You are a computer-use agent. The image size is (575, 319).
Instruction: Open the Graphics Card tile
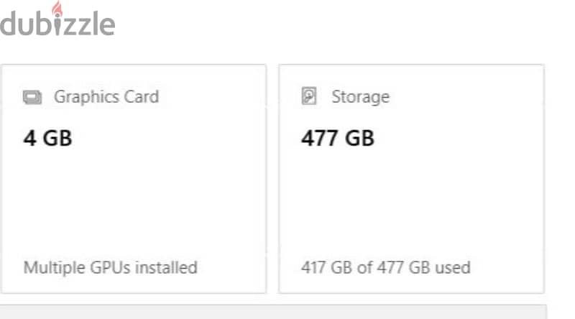coord(134,179)
